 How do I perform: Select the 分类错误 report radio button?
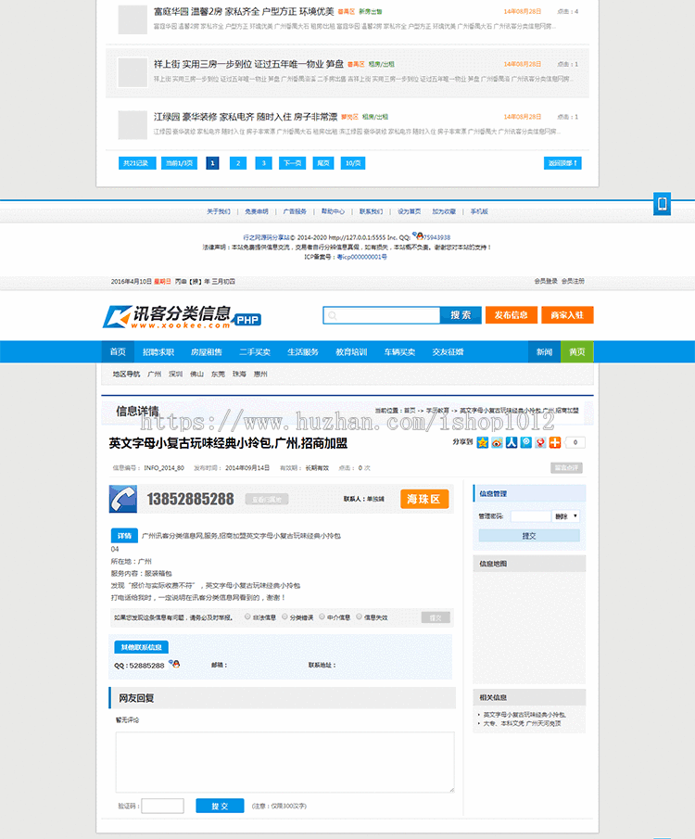[x=284, y=617]
